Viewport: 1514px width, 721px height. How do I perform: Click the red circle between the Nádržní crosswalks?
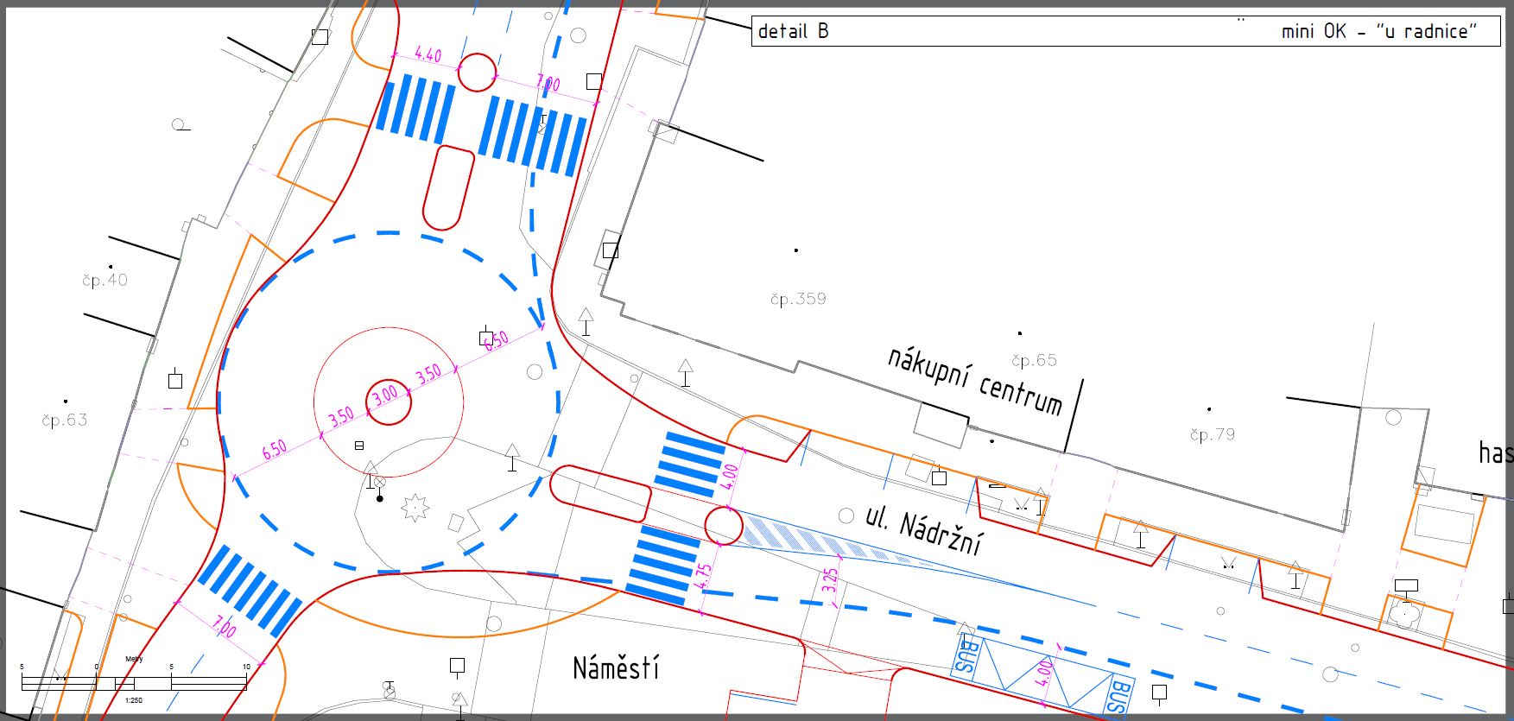(724, 526)
